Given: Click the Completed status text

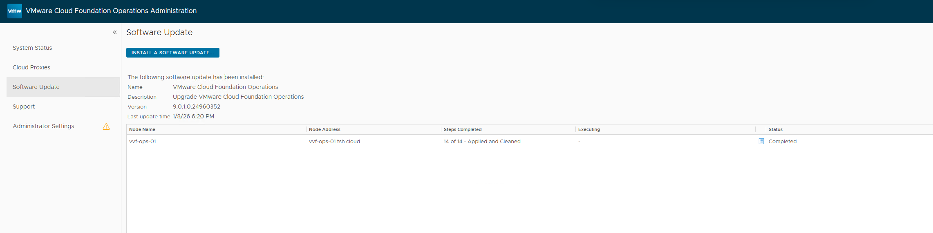Looking at the screenshot, I should (x=782, y=142).
